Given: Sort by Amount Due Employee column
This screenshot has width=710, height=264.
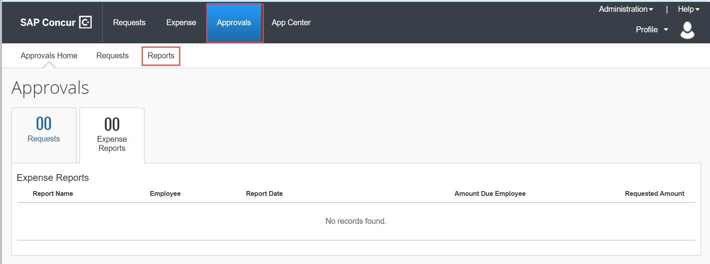Looking at the screenshot, I should coord(490,193).
